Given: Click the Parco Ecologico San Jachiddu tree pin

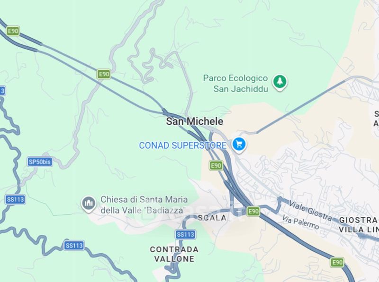Looking at the screenshot, I should [x=280, y=83].
